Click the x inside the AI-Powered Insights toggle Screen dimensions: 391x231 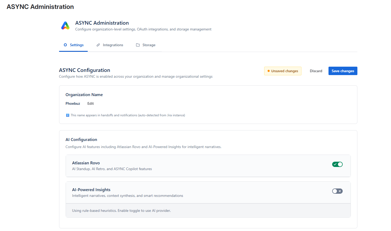click(x=340, y=191)
